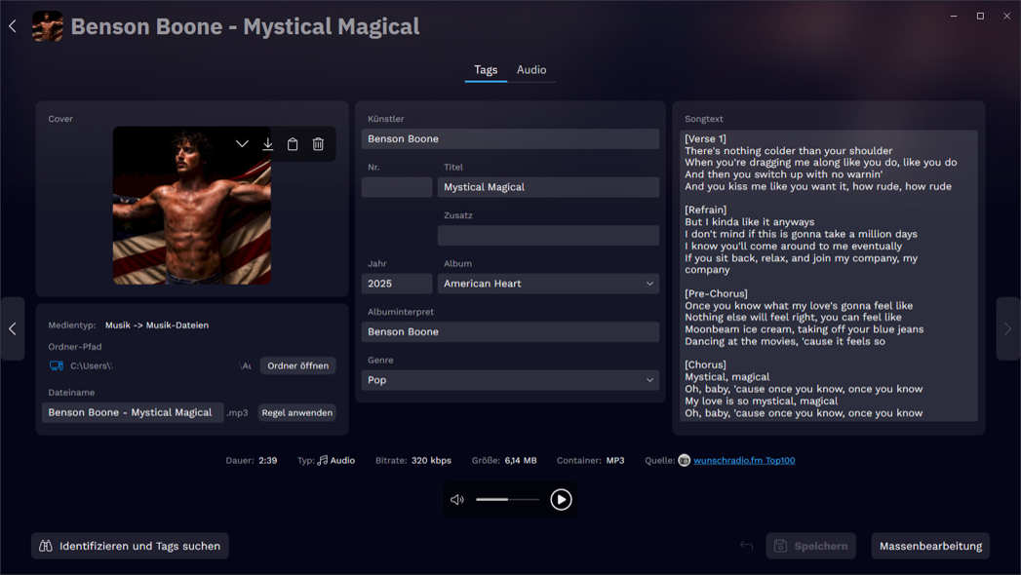This screenshot has height=575, width=1021.
Task: Open the wunschradio.fm Top100 source link
Action: pyautogui.click(x=743, y=460)
